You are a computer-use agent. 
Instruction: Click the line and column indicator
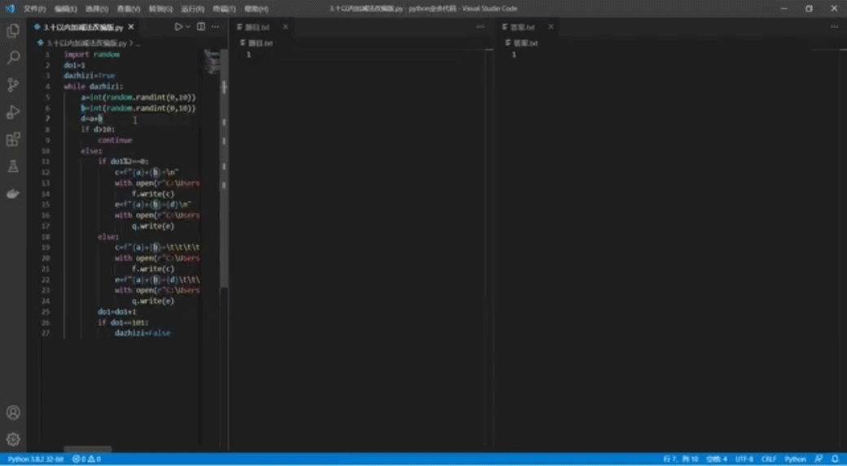click(x=680, y=459)
